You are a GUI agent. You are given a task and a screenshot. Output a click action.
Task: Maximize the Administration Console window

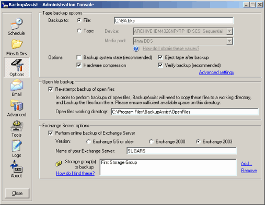click(253, 5)
